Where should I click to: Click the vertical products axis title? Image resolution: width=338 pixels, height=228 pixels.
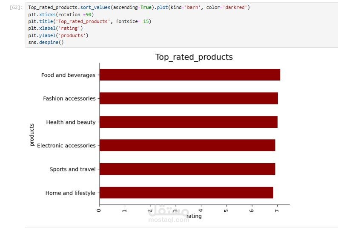32,135
